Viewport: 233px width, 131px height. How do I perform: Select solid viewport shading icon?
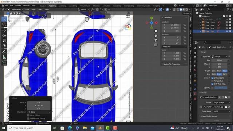coord(181,9)
